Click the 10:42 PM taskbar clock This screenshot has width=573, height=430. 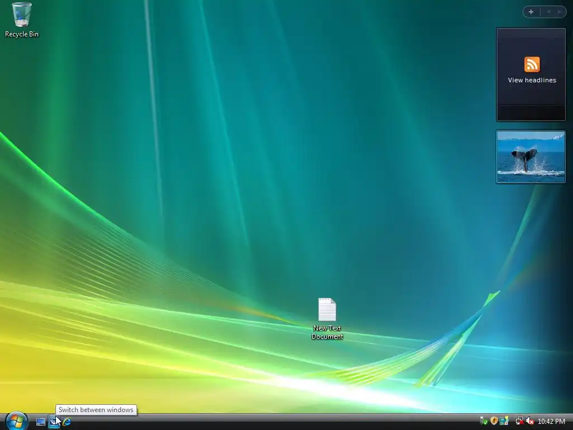coord(551,422)
